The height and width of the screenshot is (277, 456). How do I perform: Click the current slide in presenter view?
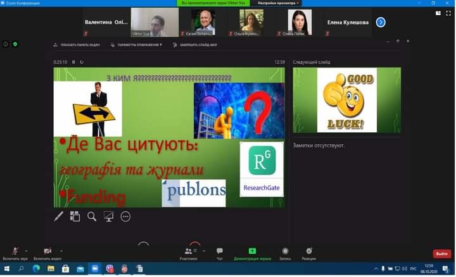click(x=169, y=137)
